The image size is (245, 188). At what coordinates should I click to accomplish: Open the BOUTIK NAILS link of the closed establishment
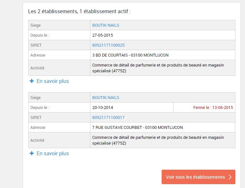point(106,98)
